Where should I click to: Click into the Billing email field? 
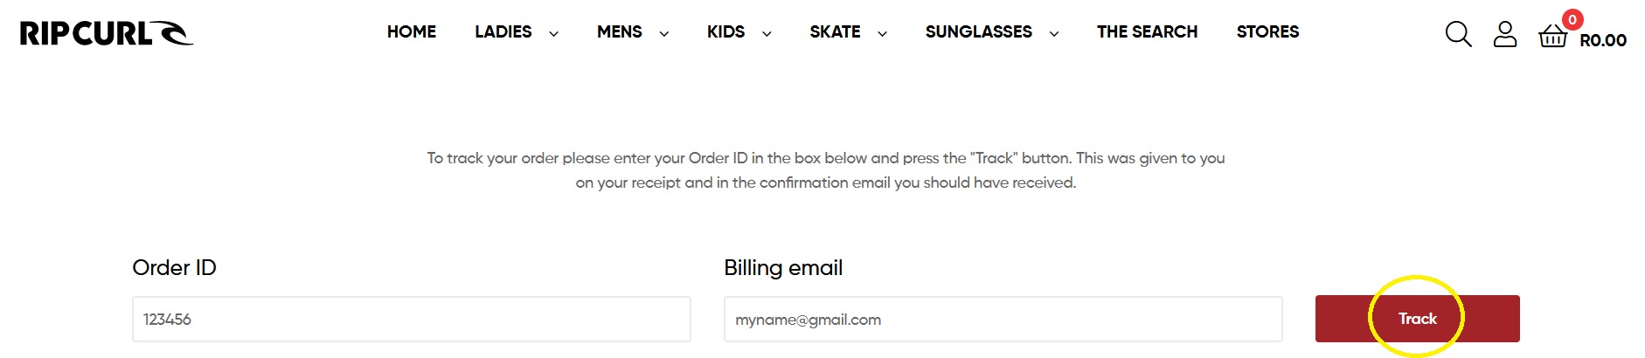coord(1003,320)
